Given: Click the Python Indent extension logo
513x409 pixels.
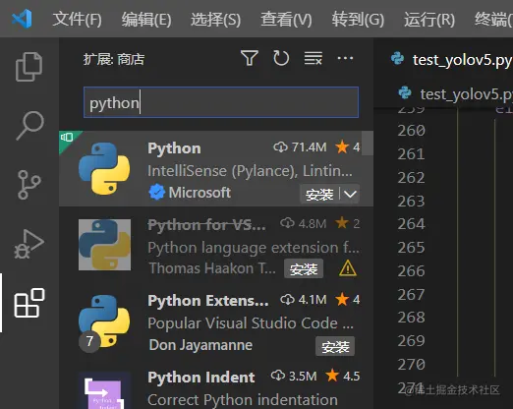Looking at the screenshot, I should click(x=104, y=391).
